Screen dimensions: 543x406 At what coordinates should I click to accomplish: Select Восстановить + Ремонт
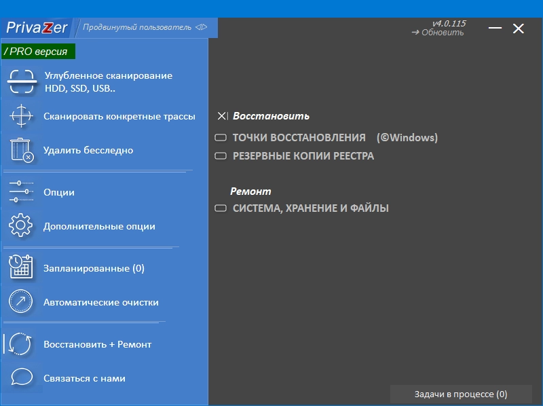(97, 344)
